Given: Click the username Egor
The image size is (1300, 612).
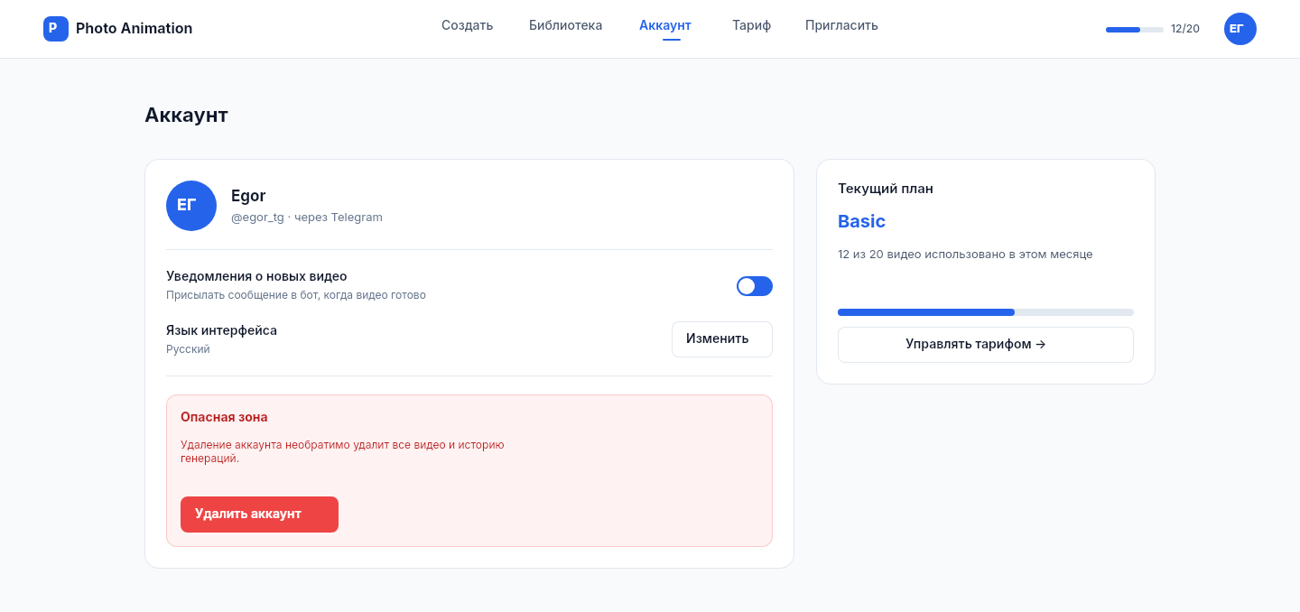Looking at the screenshot, I should [x=248, y=196].
